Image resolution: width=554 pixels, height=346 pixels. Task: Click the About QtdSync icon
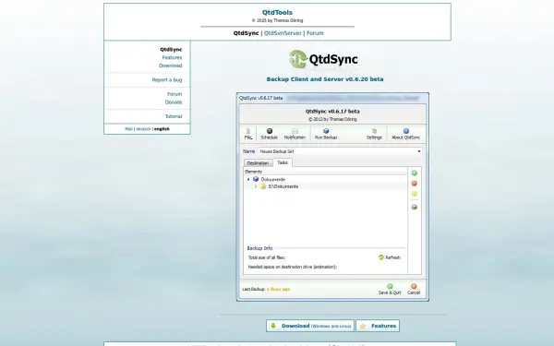406,131
